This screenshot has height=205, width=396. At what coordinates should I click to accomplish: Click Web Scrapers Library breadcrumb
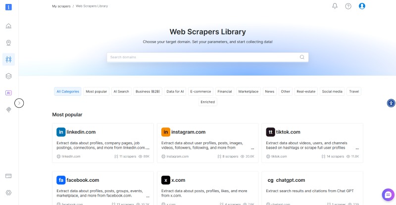(x=92, y=6)
